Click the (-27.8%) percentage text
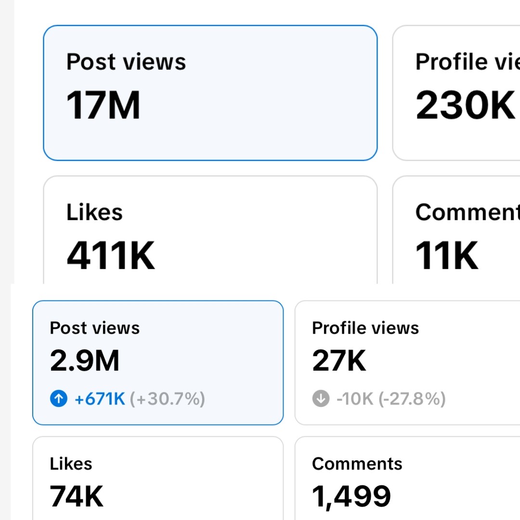This screenshot has height=520, width=520. (x=412, y=399)
